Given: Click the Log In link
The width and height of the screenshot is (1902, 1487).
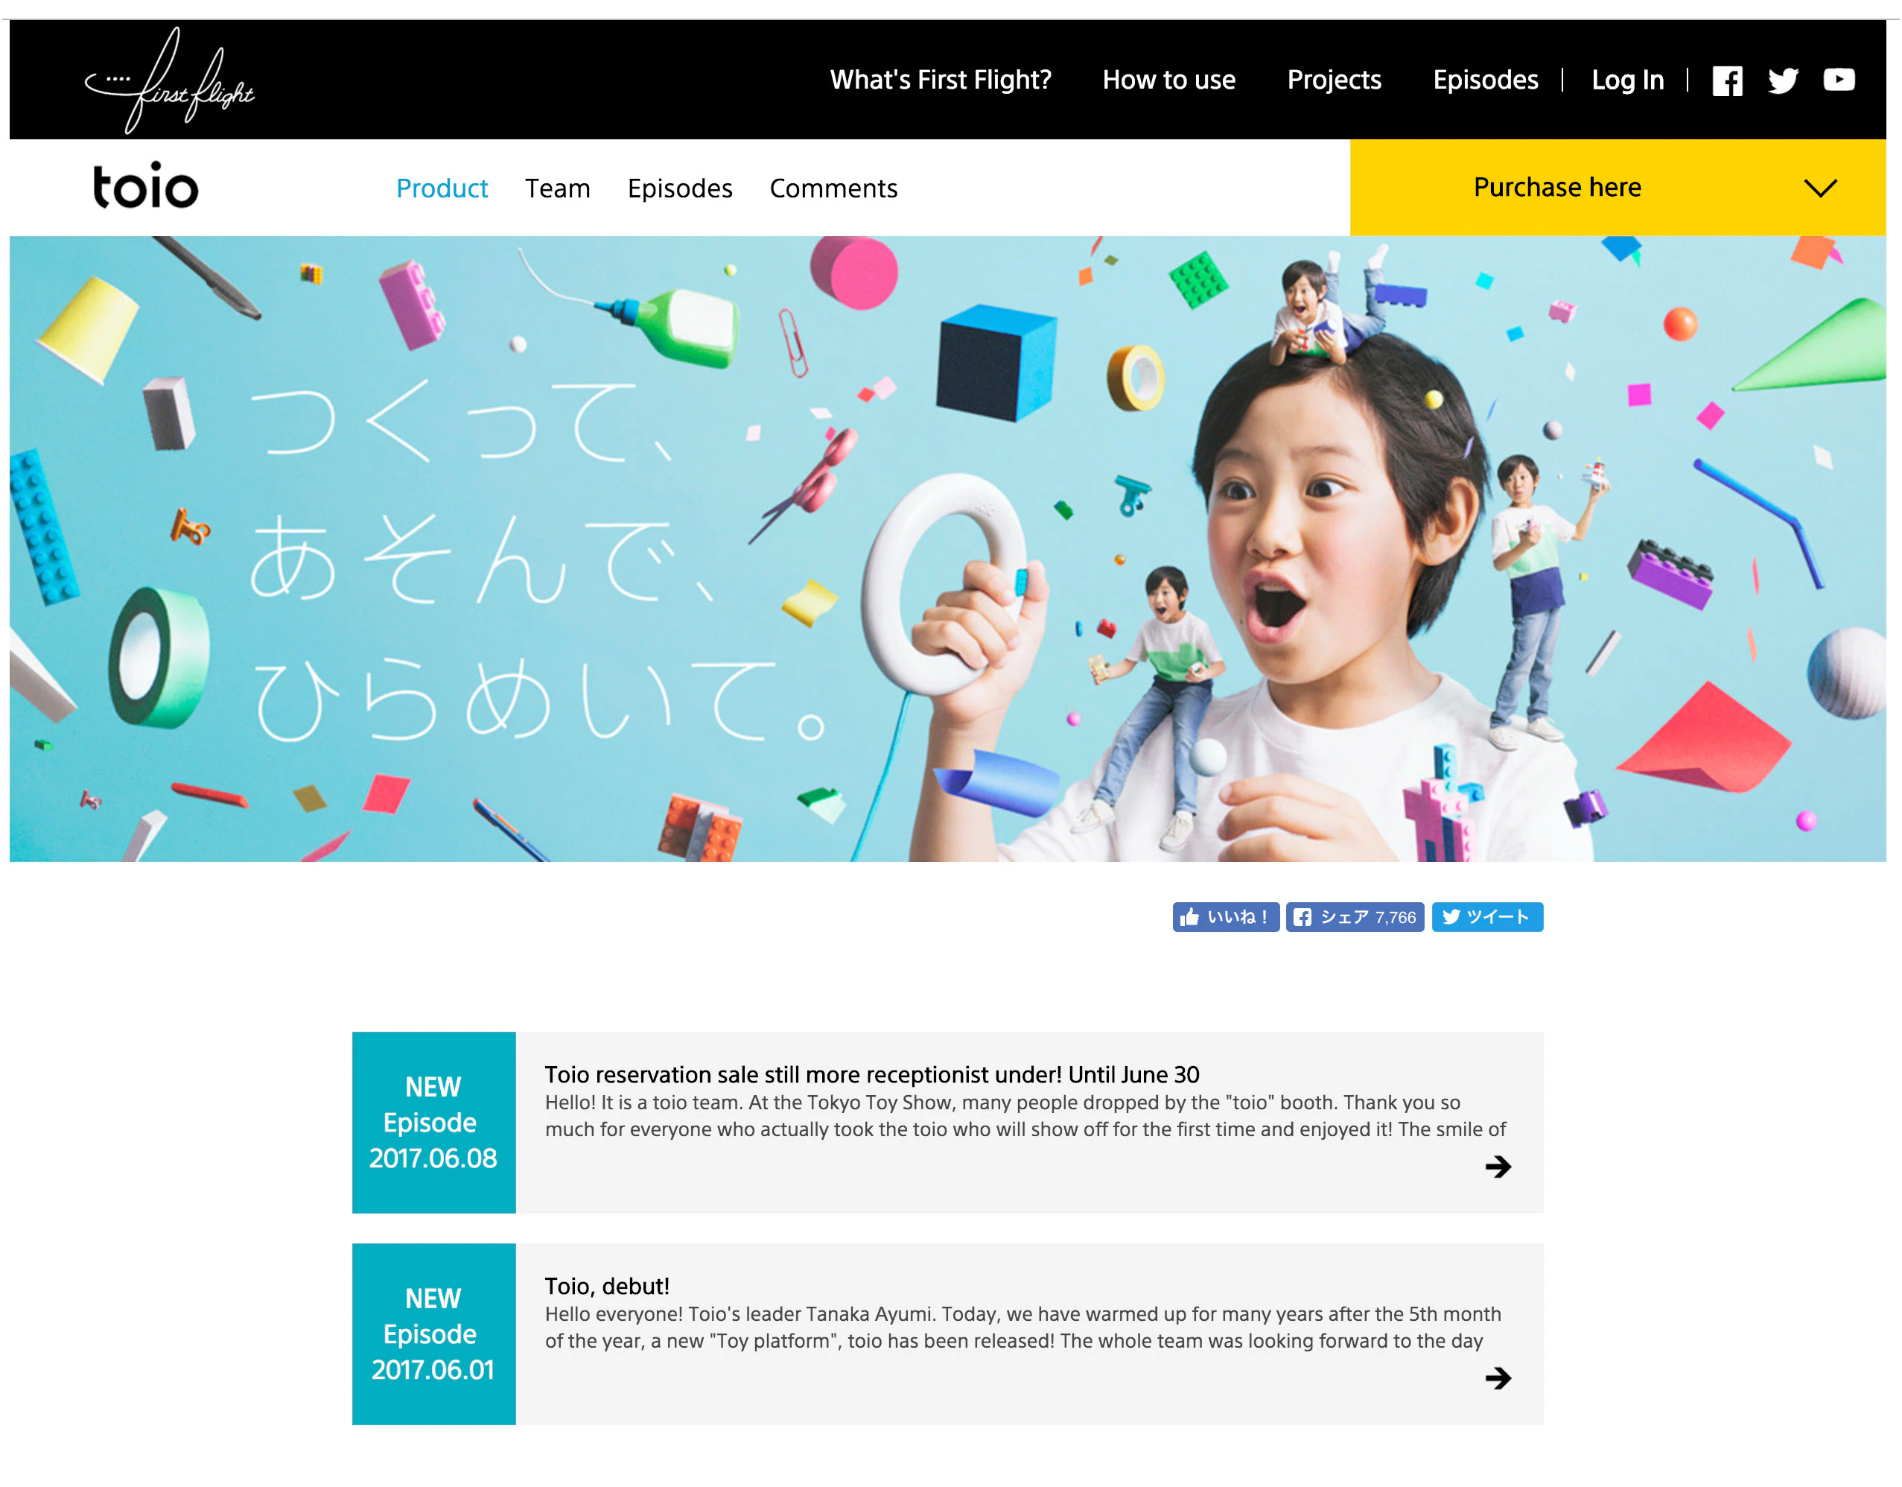Looking at the screenshot, I should click(x=1626, y=80).
